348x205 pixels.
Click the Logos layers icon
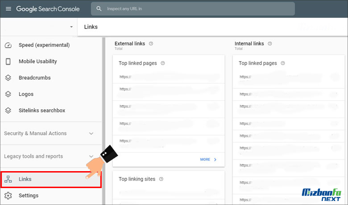(x=8, y=94)
